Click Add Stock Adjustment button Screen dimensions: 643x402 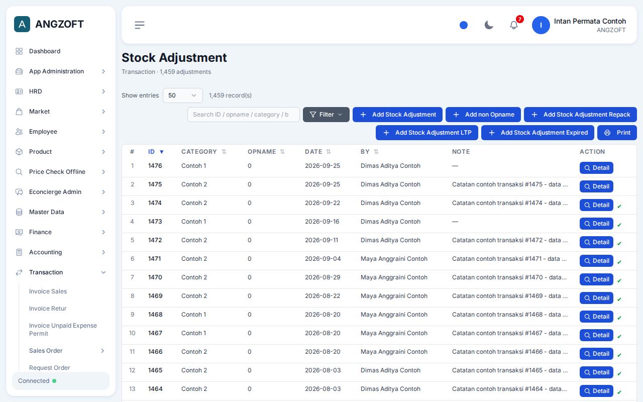click(397, 115)
